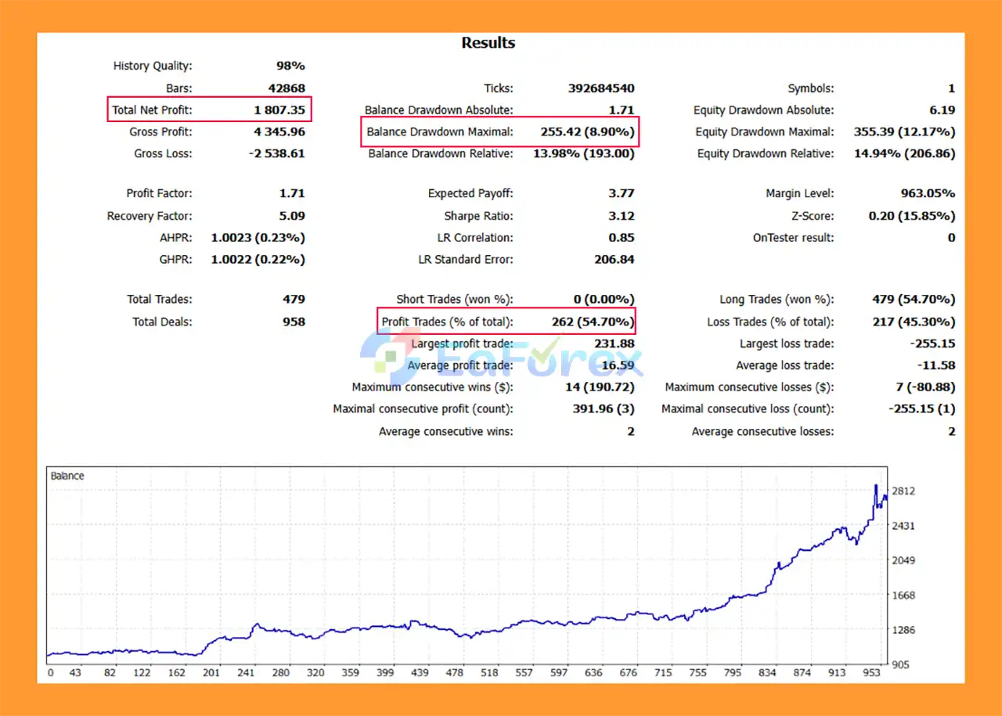The image size is (1002, 716).
Task: Select the highlighted Total Net Profit box
Action: click(208, 110)
